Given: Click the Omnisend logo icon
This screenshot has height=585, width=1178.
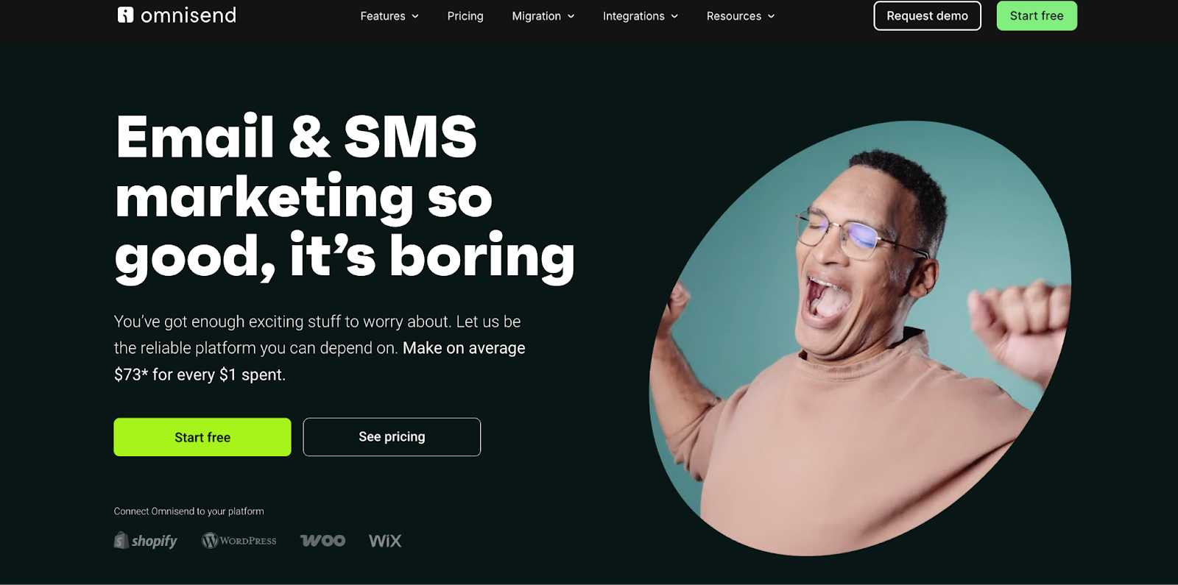Looking at the screenshot, I should click(x=125, y=15).
